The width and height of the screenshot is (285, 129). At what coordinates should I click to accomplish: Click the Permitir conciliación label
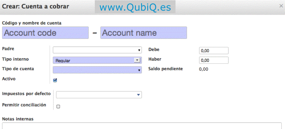[x=24, y=105]
